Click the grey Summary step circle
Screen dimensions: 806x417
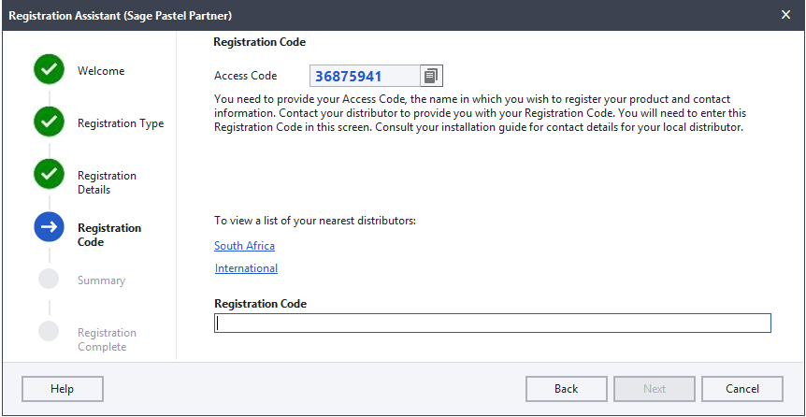(x=49, y=280)
